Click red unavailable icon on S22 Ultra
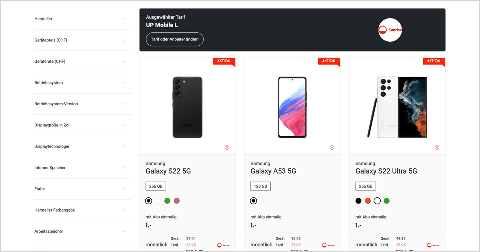The height and width of the screenshot is (252, 480). click(437, 148)
